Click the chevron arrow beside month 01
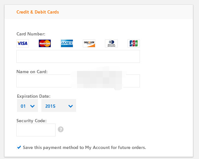The height and width of the screenshot is (159, 199). click(x=32, y=106)
